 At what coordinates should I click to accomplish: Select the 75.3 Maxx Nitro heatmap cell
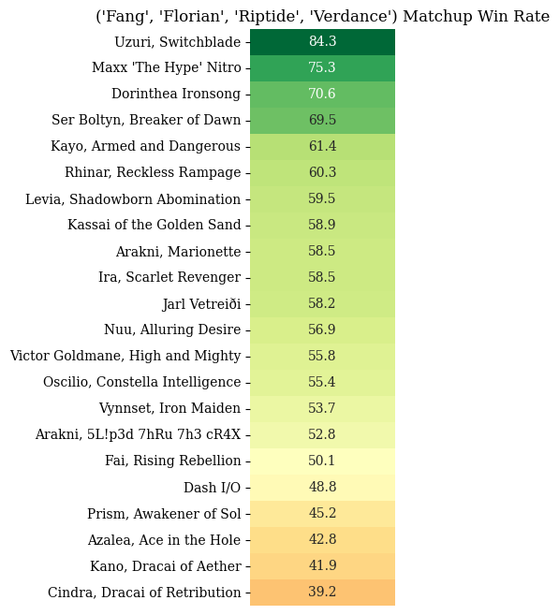[322, 68]
